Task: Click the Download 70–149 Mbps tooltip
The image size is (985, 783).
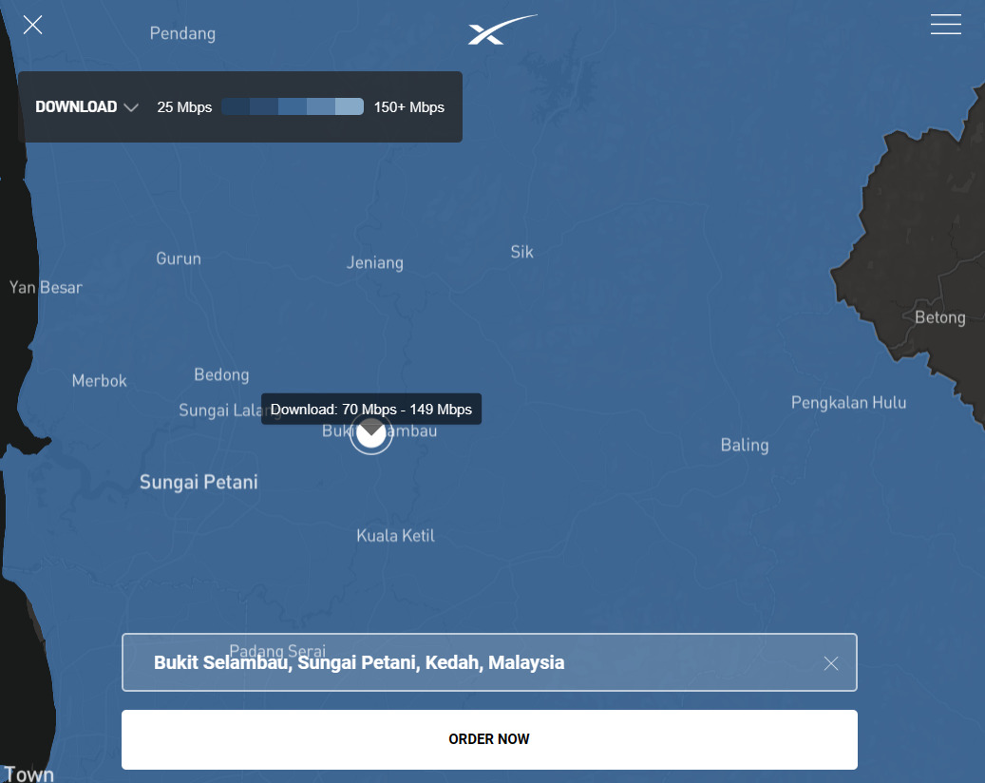Action: [x=370, y=410]
